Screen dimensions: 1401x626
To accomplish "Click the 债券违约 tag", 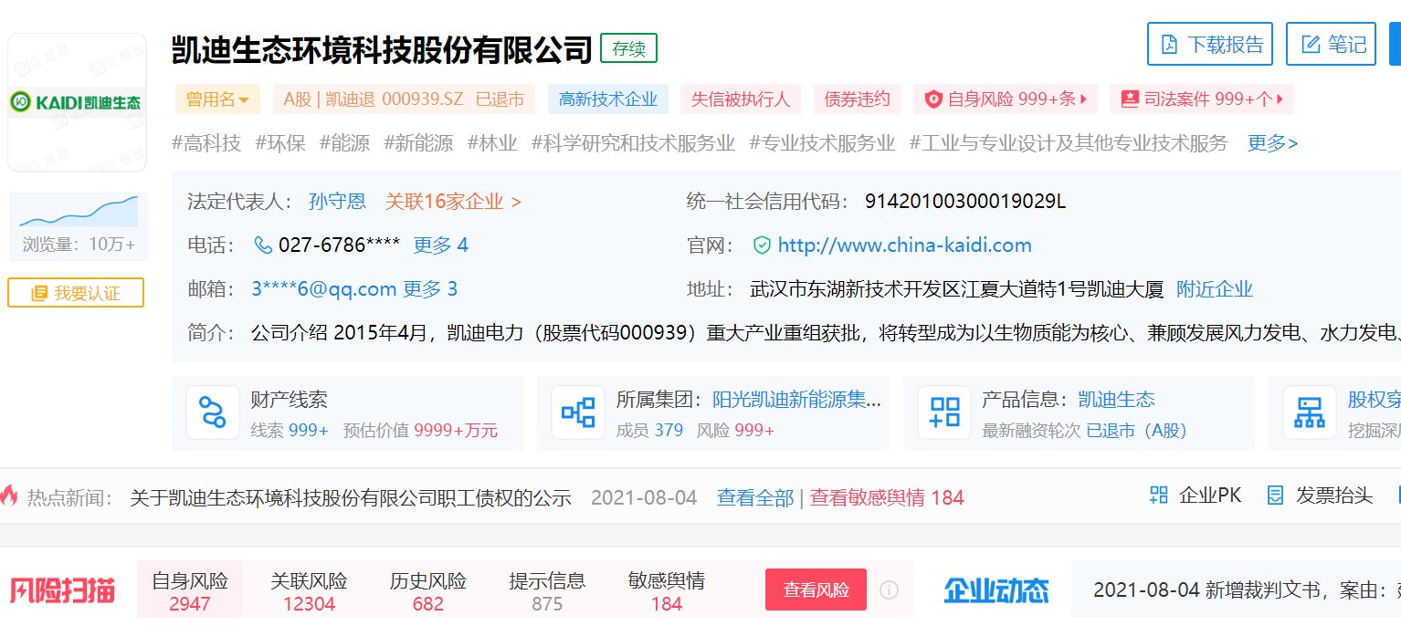I will (857, 99).
